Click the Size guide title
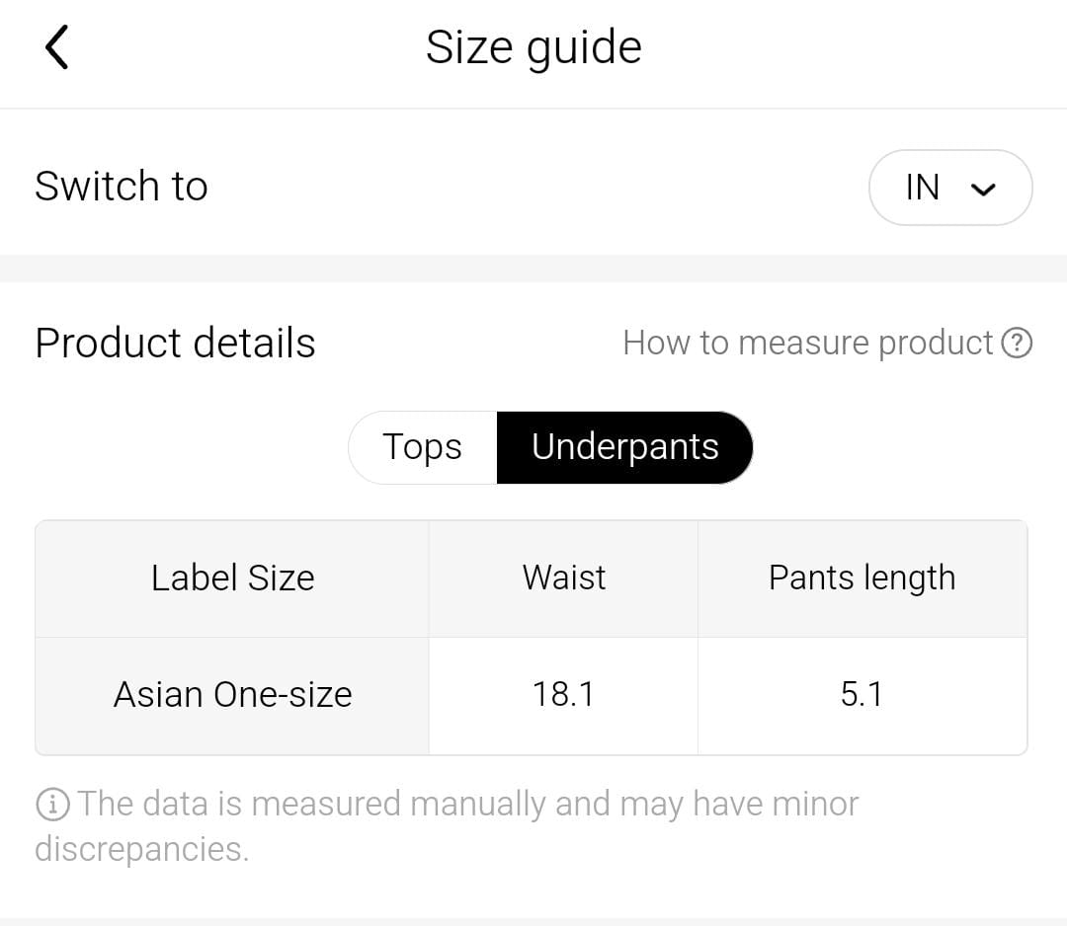1067x926 pixels. [533, 47]
